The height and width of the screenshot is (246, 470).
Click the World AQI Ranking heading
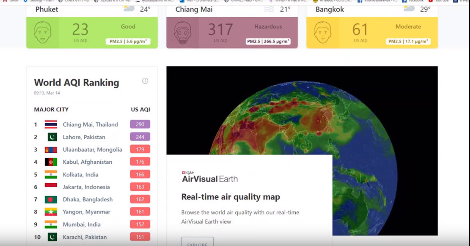click(77, 83)
